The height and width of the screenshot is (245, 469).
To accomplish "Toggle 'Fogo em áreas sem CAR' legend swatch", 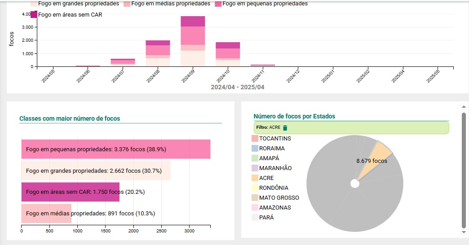I will (34, 14).
